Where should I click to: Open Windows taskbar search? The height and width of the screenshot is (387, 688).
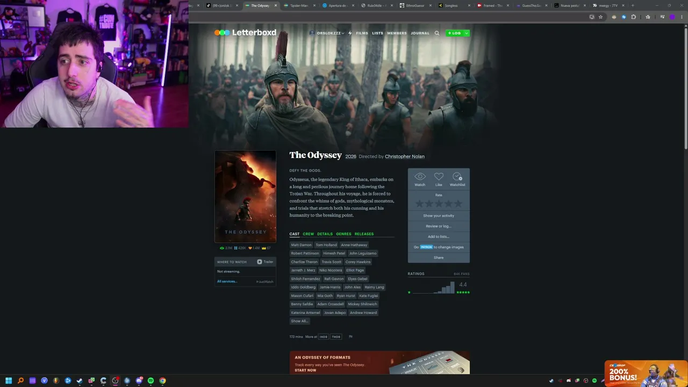click(x=20, y=381)
